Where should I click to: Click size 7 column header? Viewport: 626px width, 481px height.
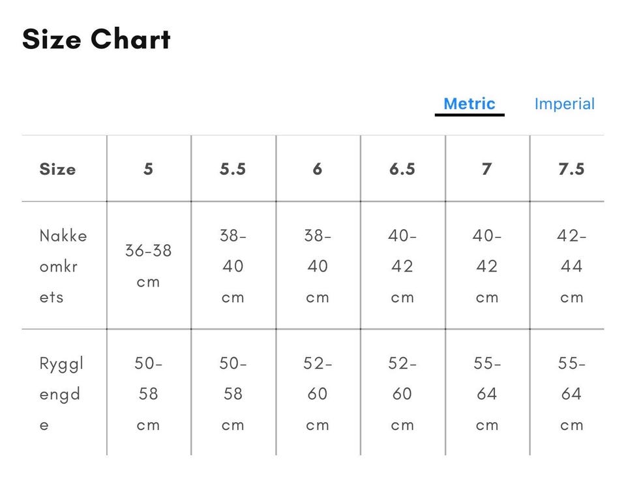click(x=486, y=169)
